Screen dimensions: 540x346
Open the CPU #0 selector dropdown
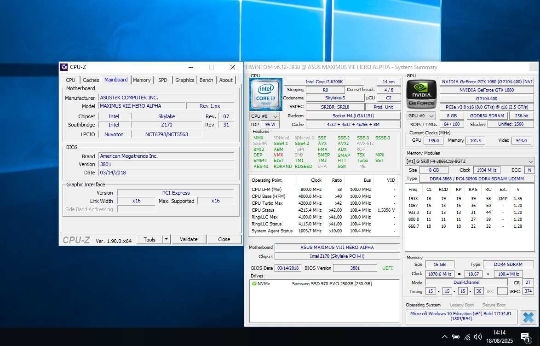(264, 116)
